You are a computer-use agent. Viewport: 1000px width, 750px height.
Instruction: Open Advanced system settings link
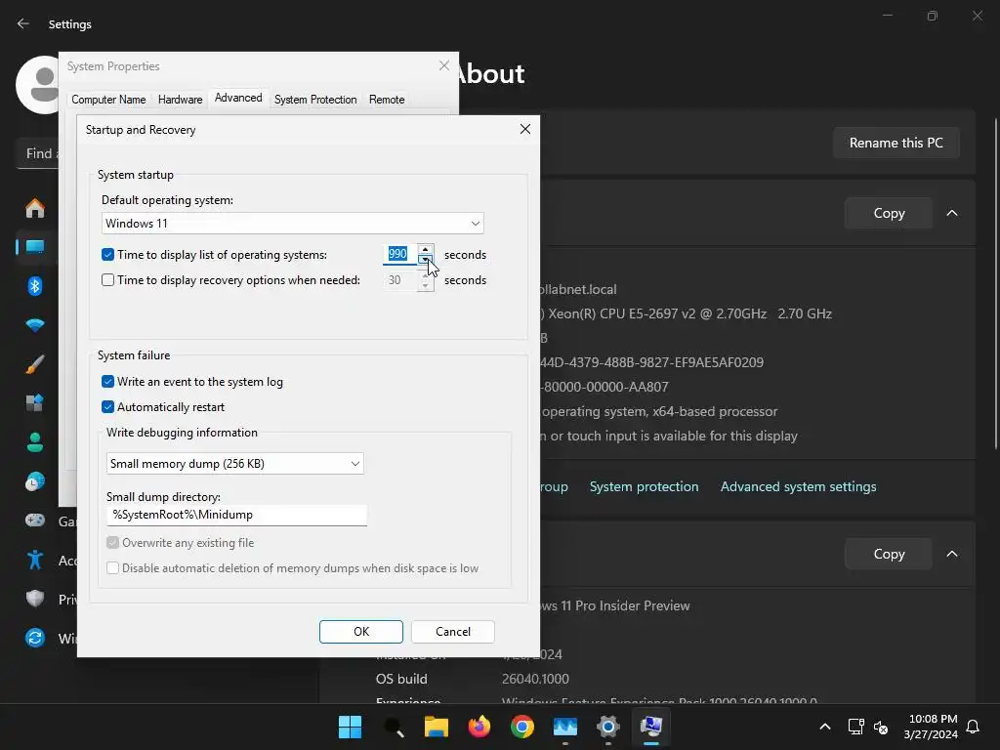click(799, 486)
